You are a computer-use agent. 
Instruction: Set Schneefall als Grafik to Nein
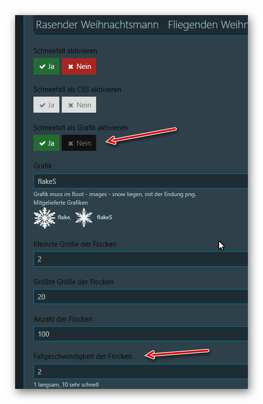(79, 143)
